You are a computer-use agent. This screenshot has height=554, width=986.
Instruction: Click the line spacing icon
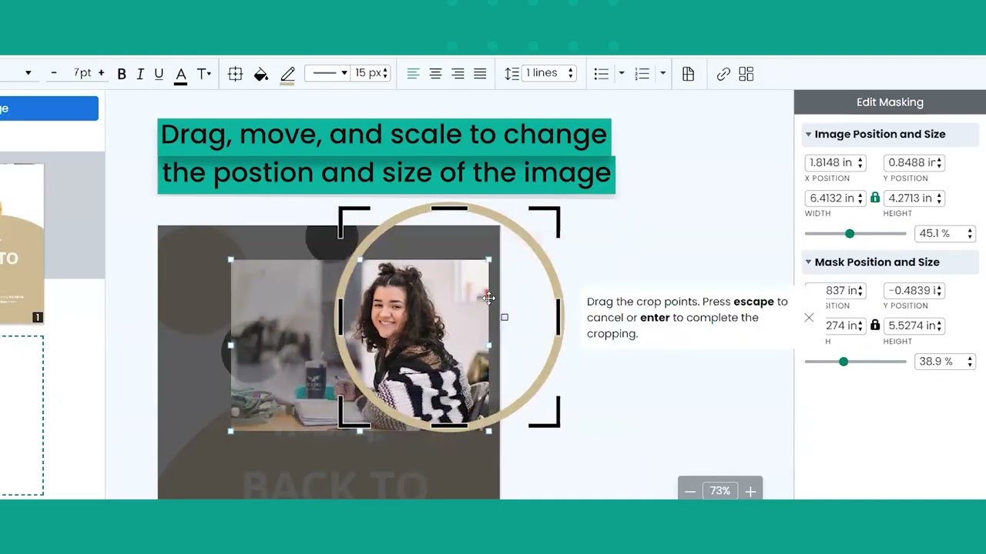pyautogui.click(x=511, y=74)
